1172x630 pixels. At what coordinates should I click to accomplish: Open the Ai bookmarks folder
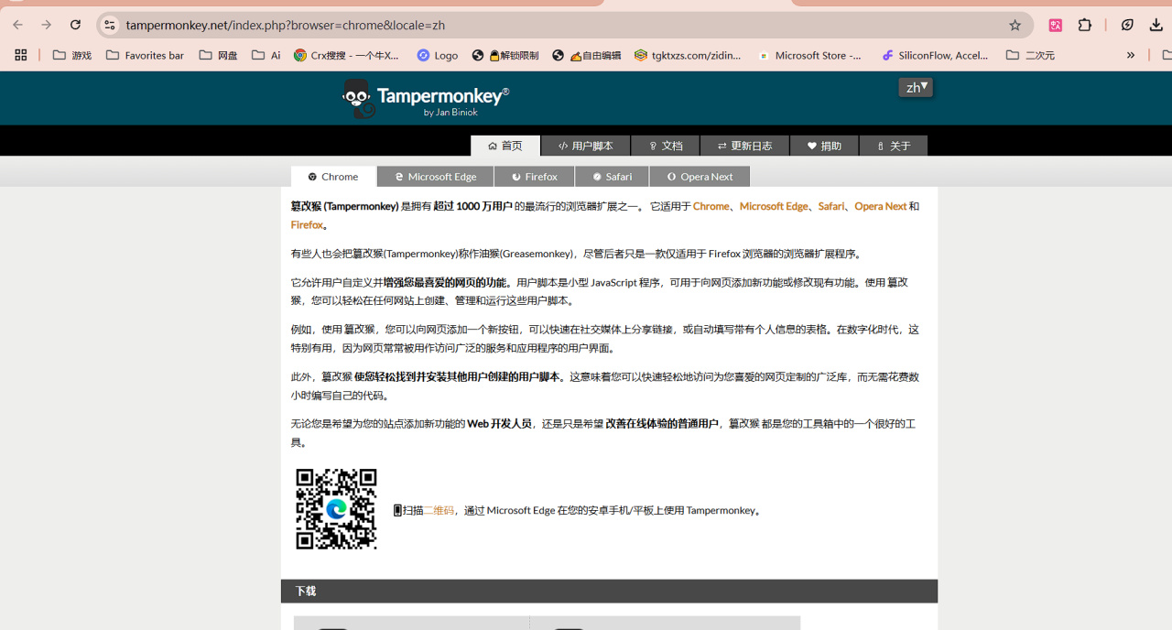coord(266,55)
